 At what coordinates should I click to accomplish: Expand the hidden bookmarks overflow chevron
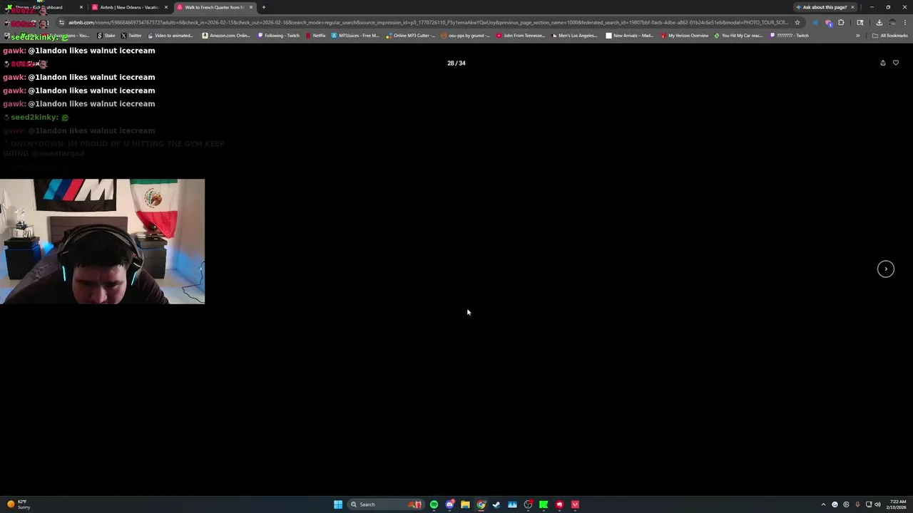point(858,36)
